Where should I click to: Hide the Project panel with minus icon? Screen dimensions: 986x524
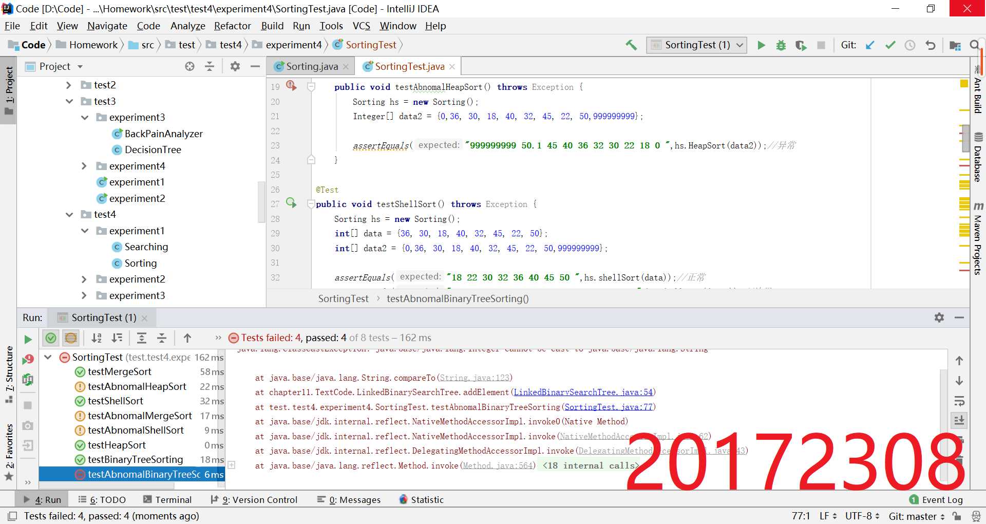[x=255, y=66]
